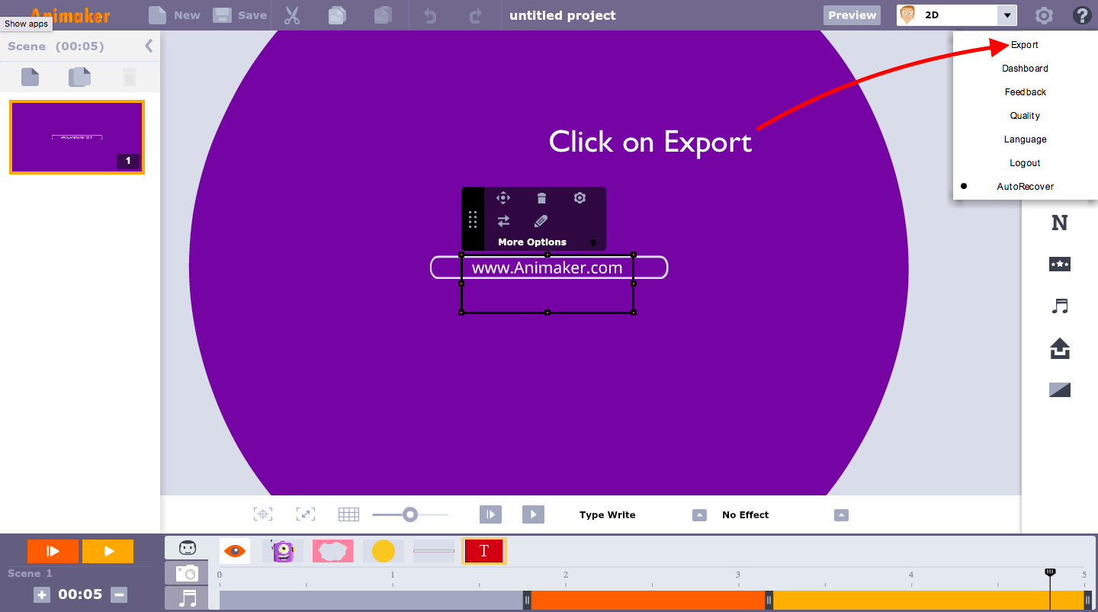Toggle the grid overlay icon
The width and height of the screenshot is (1098, 612).
348,514
